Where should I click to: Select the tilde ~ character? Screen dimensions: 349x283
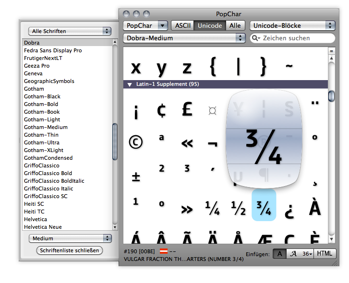point(289,66)
